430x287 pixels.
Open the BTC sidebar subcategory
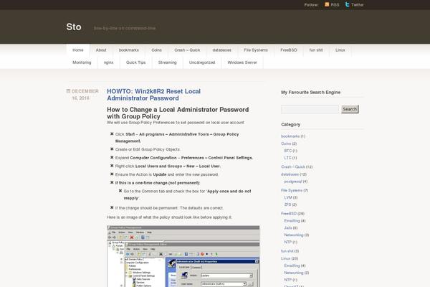pos(287,151)
